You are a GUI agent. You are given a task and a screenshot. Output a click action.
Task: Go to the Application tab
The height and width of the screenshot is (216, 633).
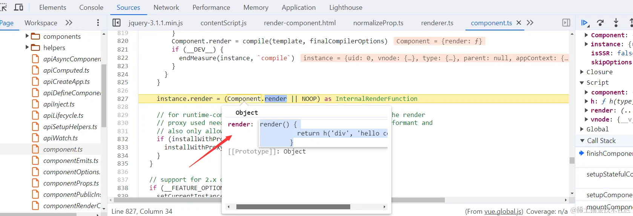pyautogui.click(x=299, y=8)
